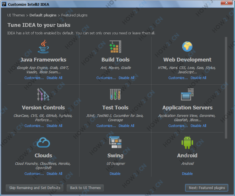Select Featured plugins in the breadcrumb
The height and width of the screenshot is (196, 235).
(x=74, y=15)
